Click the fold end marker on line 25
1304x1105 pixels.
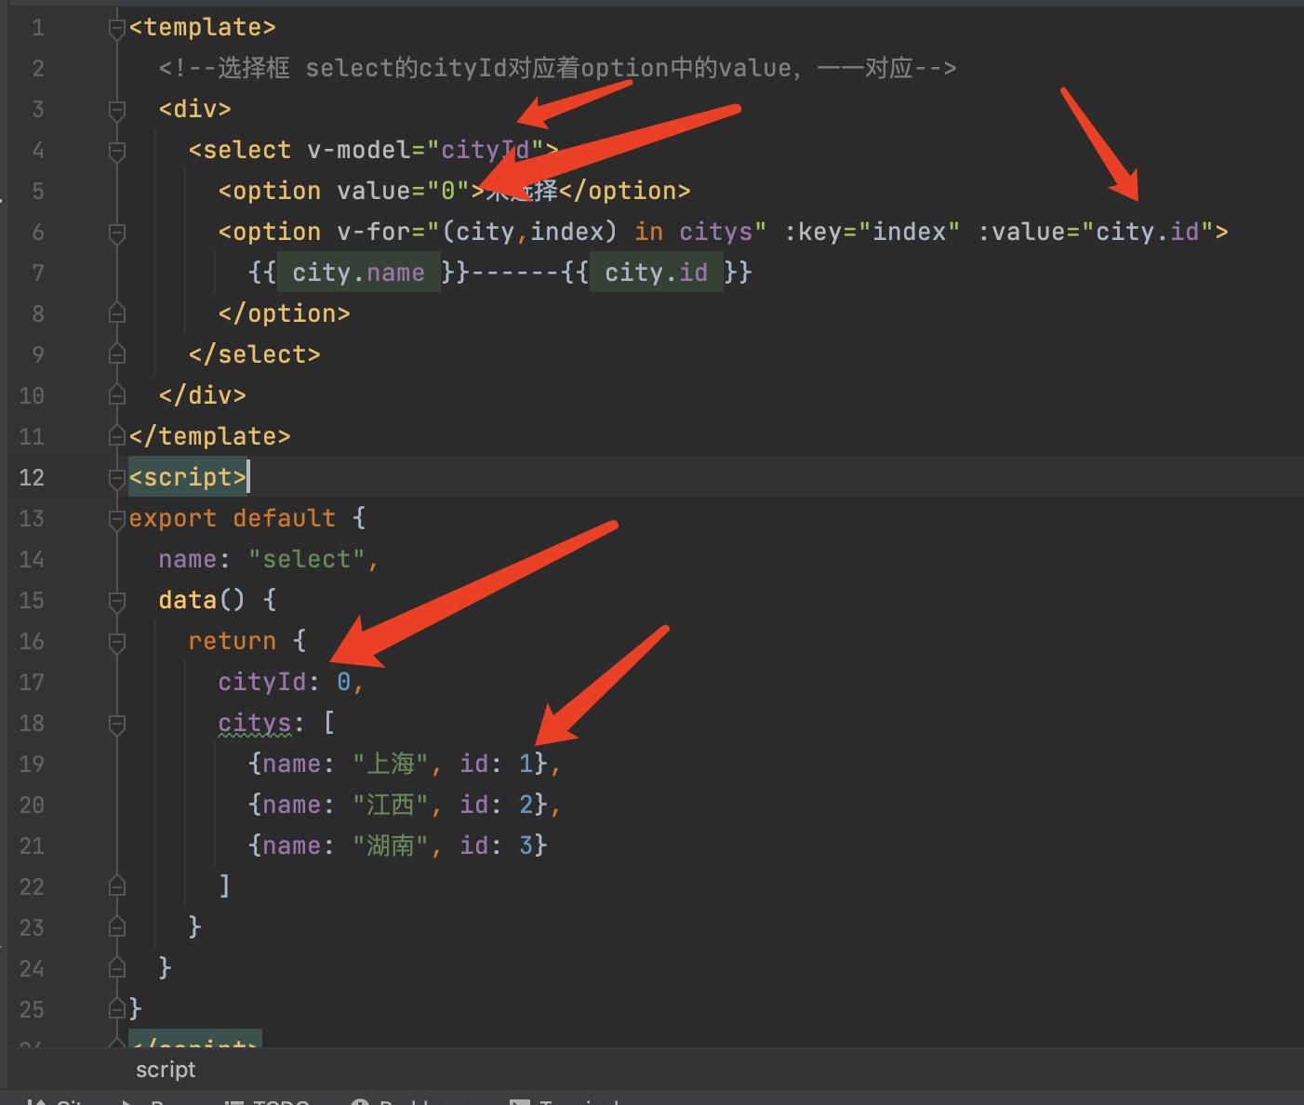pyautogui.click(x=116, y=1009)
